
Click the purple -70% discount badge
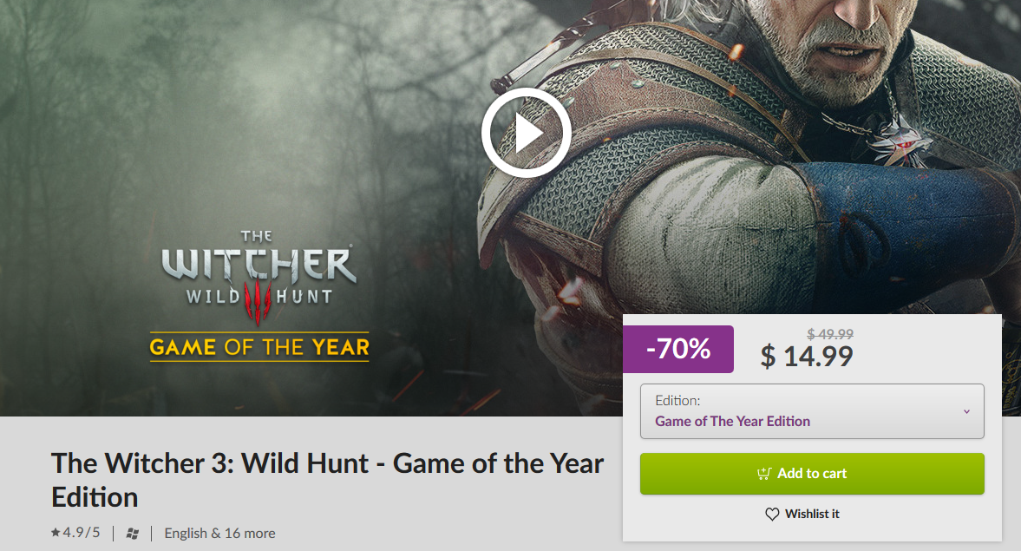coord(677,349)
